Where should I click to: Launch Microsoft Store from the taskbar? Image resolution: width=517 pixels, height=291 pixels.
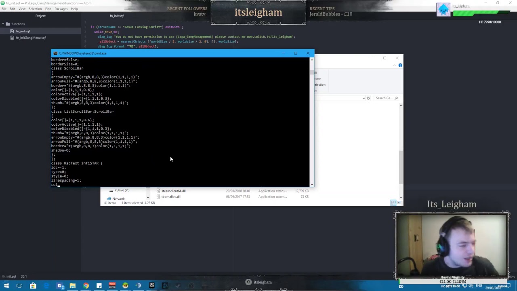[33, 286]
